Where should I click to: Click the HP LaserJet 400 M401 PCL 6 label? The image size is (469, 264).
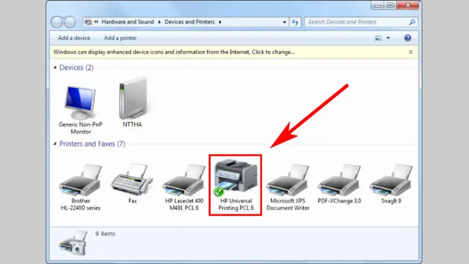[184, 205]
